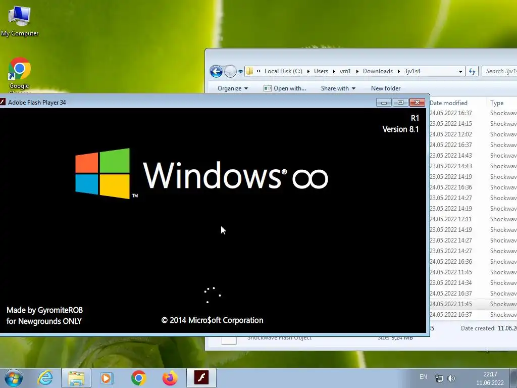517x388 pixels.
Task: Select vm1 breadcrumb in address bar
Action: click(x=345, y=71)
